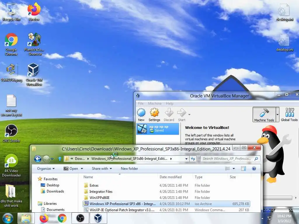Select the PlantsVsZombies shortcut on desktop

tap(34, 44)
